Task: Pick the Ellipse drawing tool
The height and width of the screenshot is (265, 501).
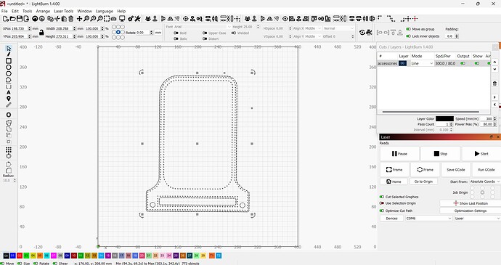Action: [9, 67]
